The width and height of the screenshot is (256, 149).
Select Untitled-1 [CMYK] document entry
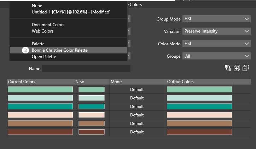pyautogui.click(x=71, y=12)
